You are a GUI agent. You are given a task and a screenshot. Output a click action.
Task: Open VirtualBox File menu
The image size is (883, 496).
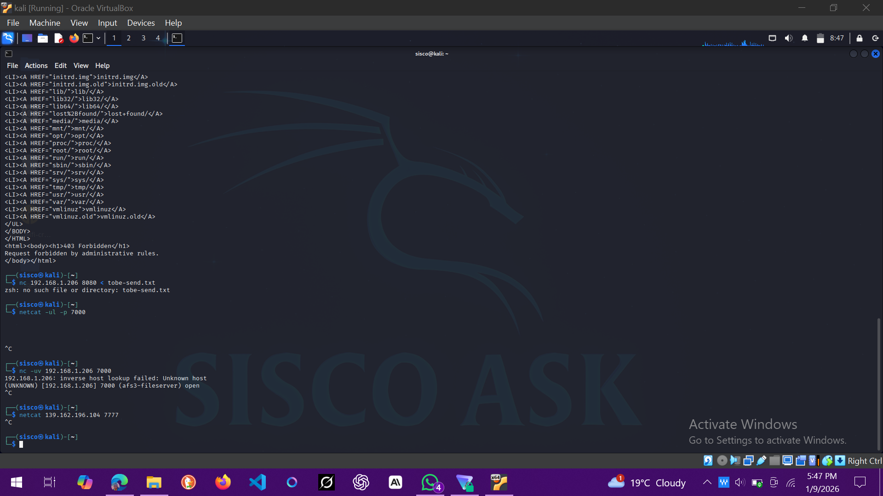point(13,23)
